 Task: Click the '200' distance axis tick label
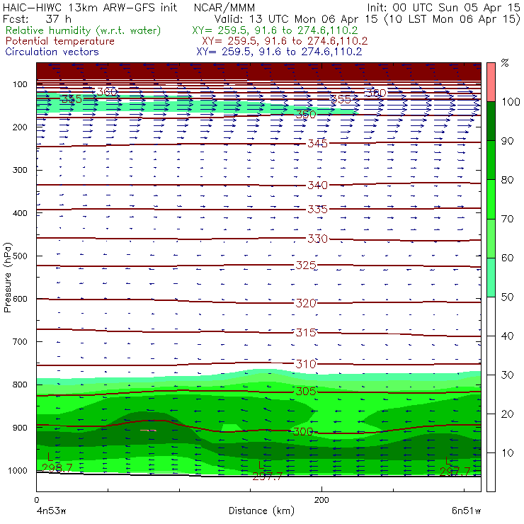tap(321, 500)
